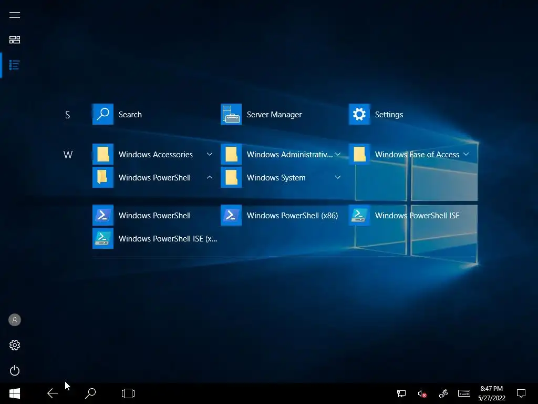This screenshot has height=404, width=538.
Task: Click the Search magnifier app tile
Action: tap(103, 114)
